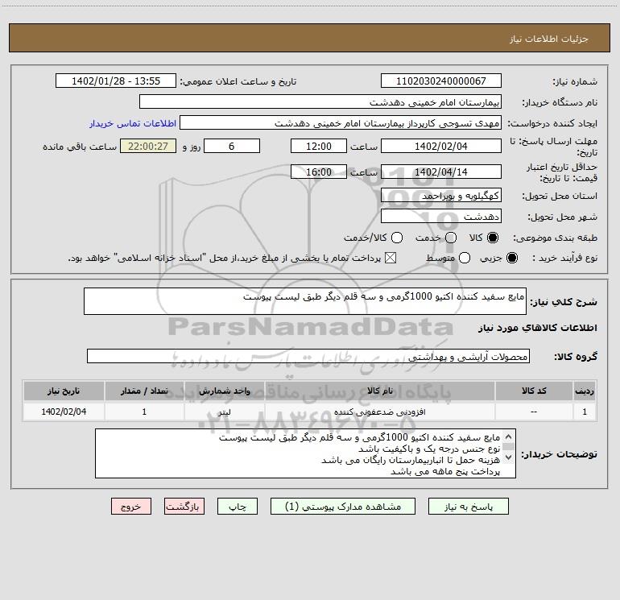Click the request creator name field
620x600 pixels.
[x=341, y=123]
